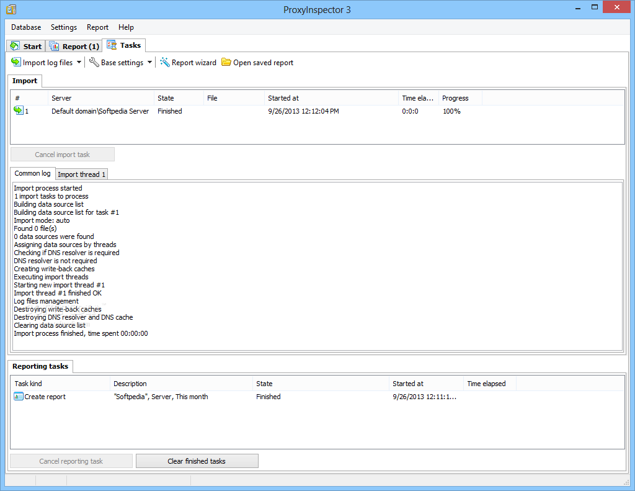Click the window resize grip in status bar

click(626, 481)
